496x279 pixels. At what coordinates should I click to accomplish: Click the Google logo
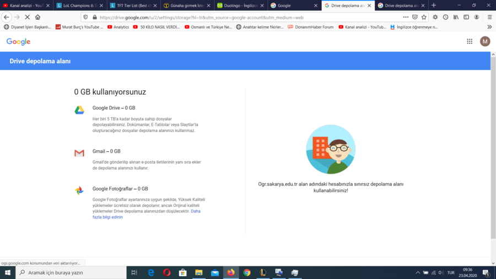pyautogui.click(x=18, y=42)
